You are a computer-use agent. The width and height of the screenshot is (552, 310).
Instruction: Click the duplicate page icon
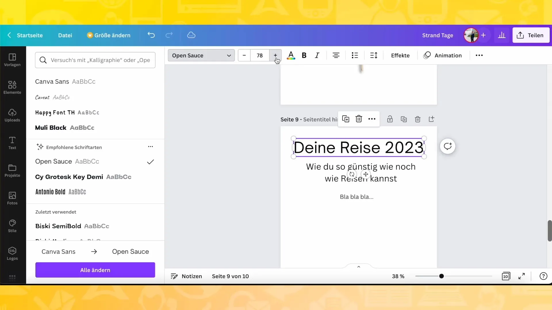[404, 119]
